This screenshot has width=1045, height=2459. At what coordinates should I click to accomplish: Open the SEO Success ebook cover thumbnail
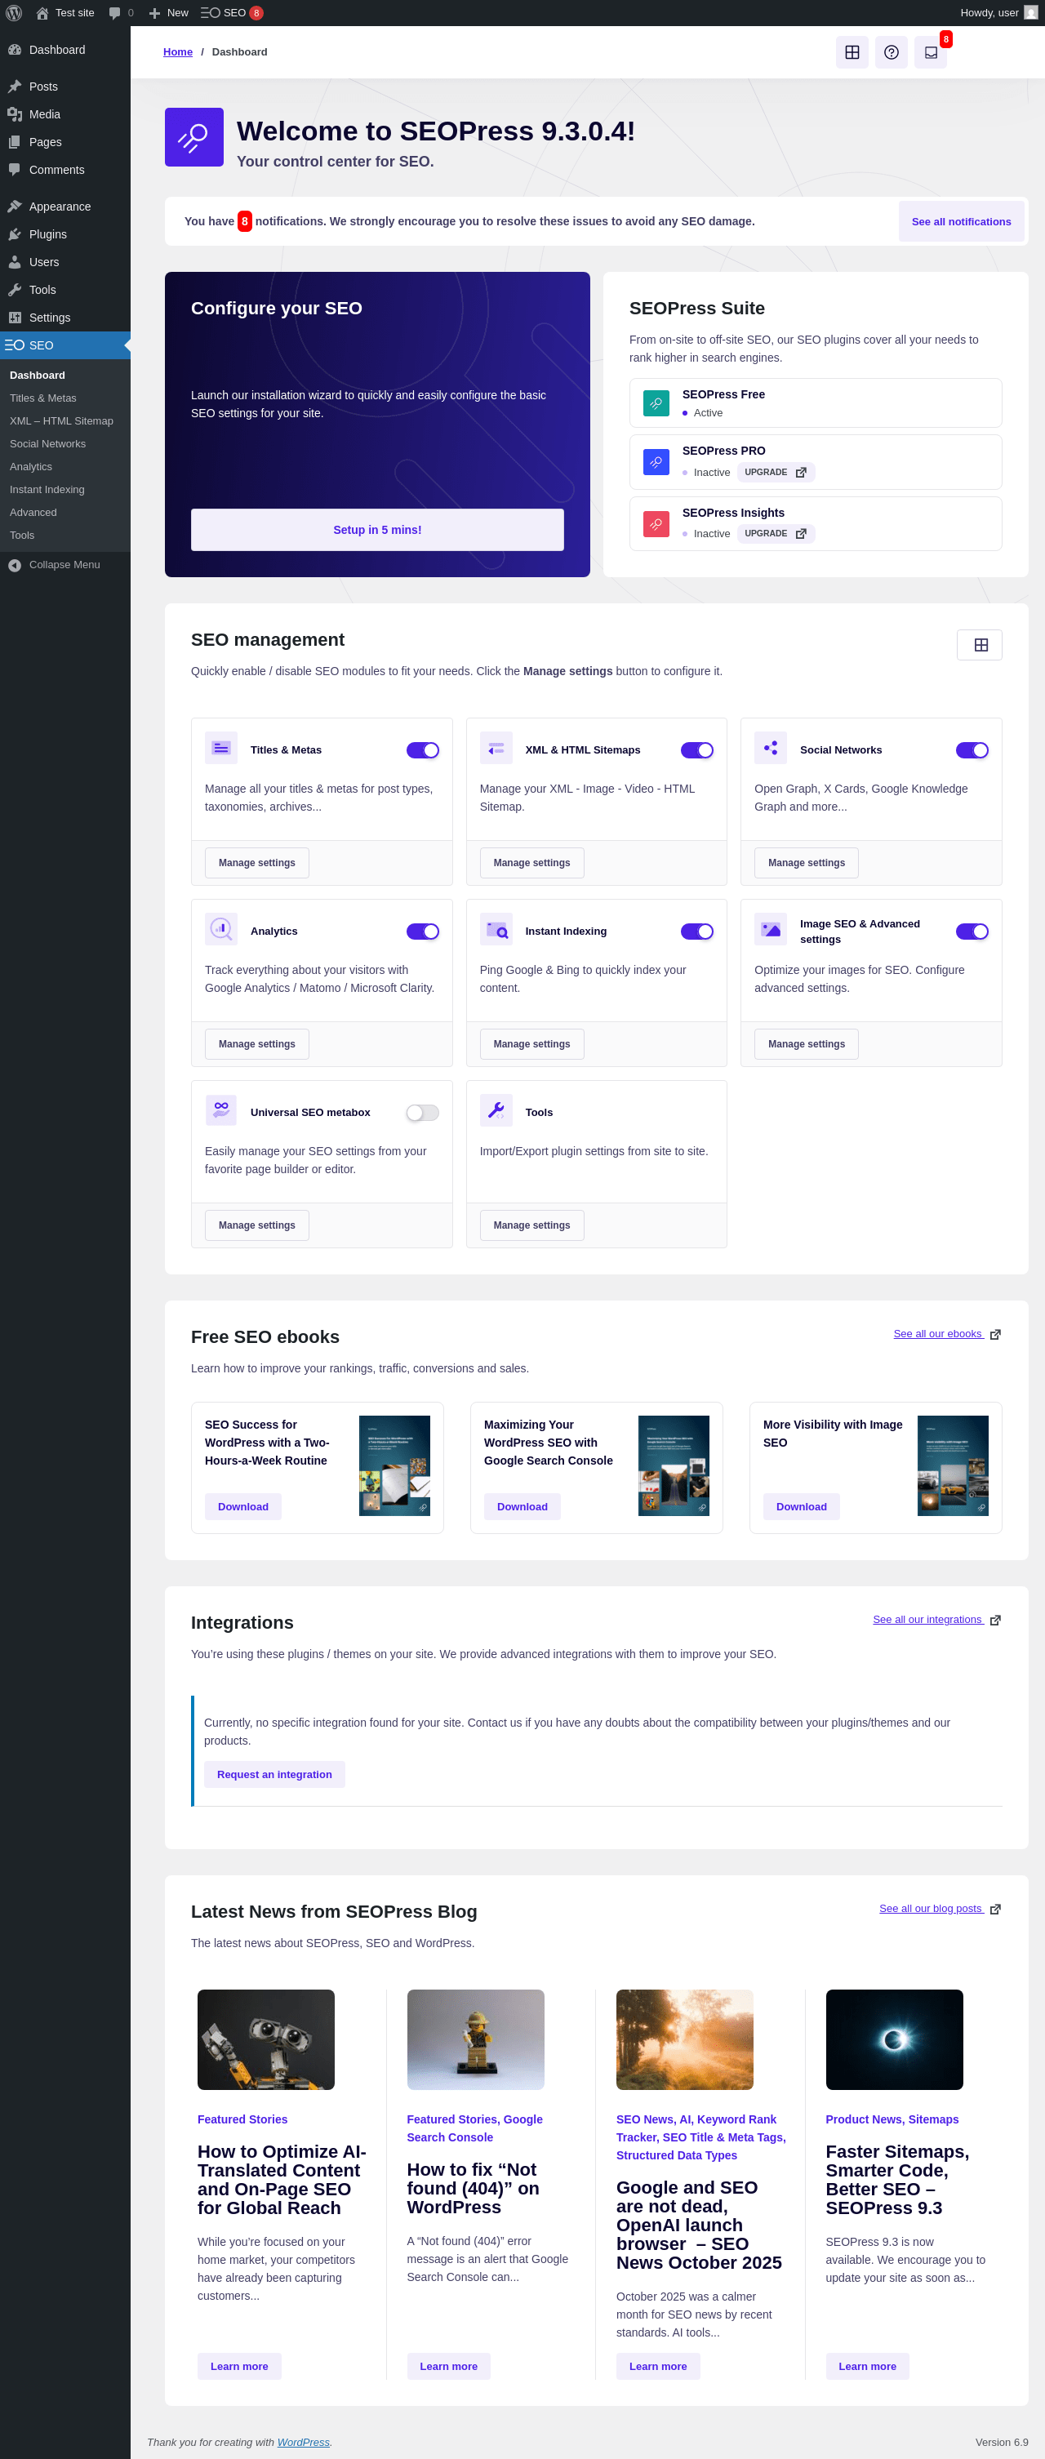click(394, 1466)
